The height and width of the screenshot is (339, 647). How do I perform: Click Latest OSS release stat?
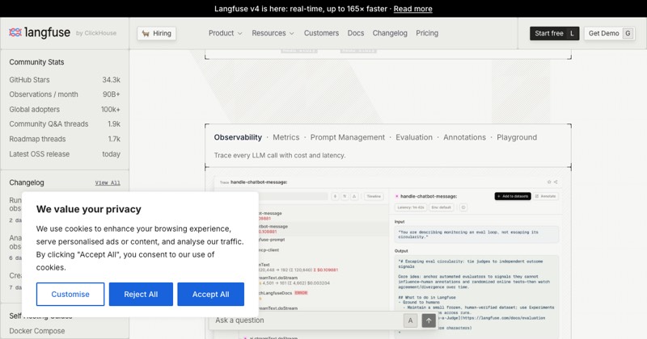point(65,154)
